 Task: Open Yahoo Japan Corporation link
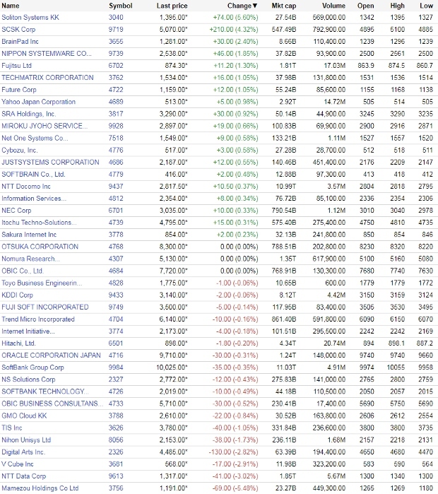pyautogui.click(x=38, y=102)
